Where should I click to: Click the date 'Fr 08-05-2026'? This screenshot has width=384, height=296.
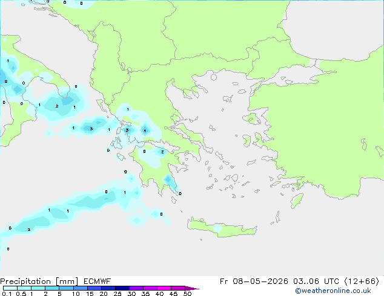tap(254, 282)
